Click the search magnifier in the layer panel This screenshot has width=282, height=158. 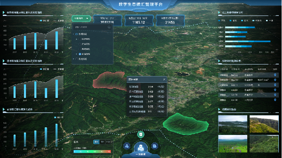click(109, 27)
